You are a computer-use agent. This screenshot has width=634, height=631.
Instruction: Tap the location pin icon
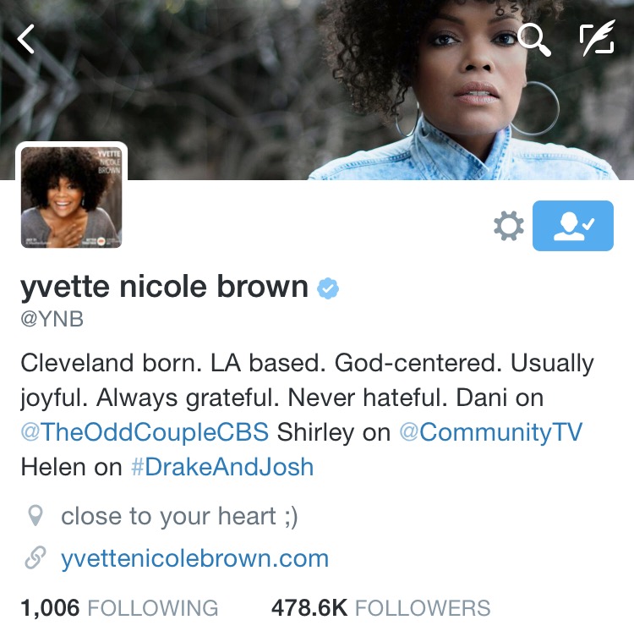click(x=36, y=516)
